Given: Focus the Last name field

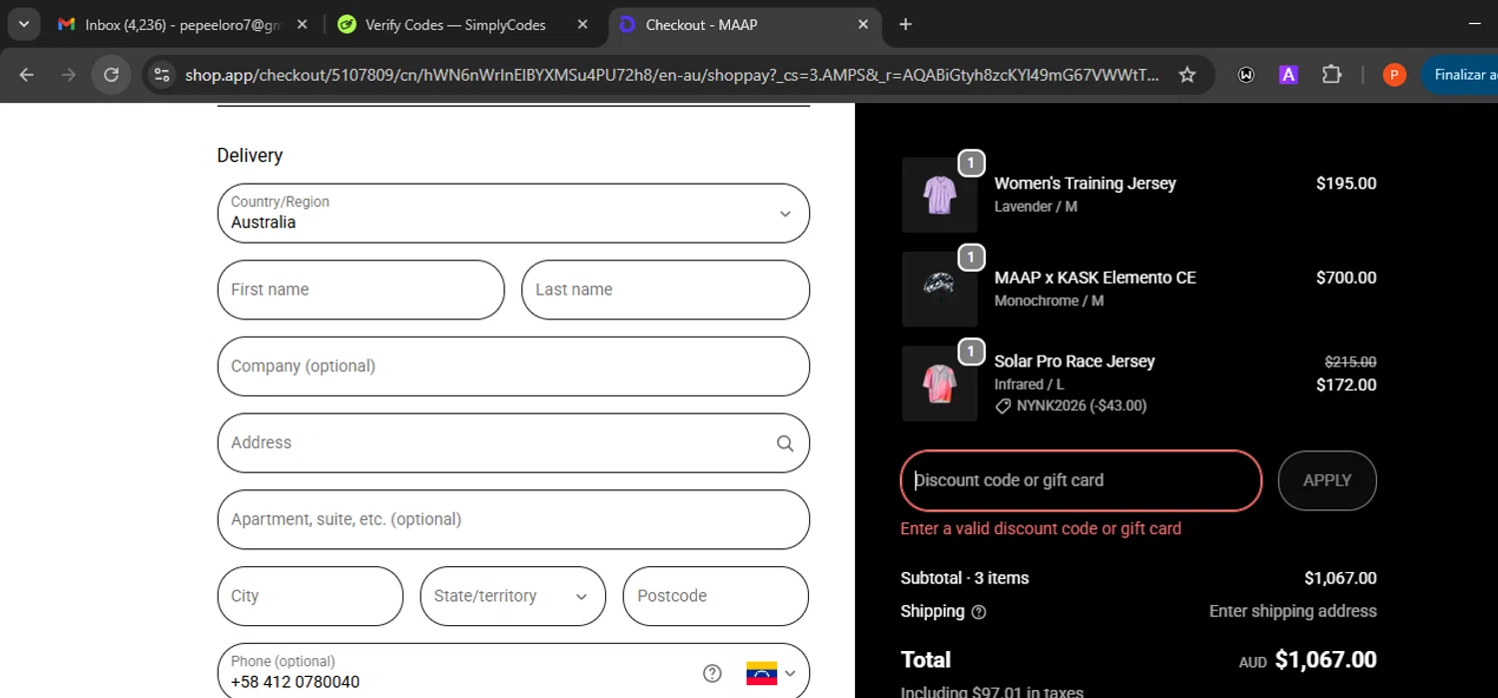Looking at the screenshot, I should click(x=665, y=290).
